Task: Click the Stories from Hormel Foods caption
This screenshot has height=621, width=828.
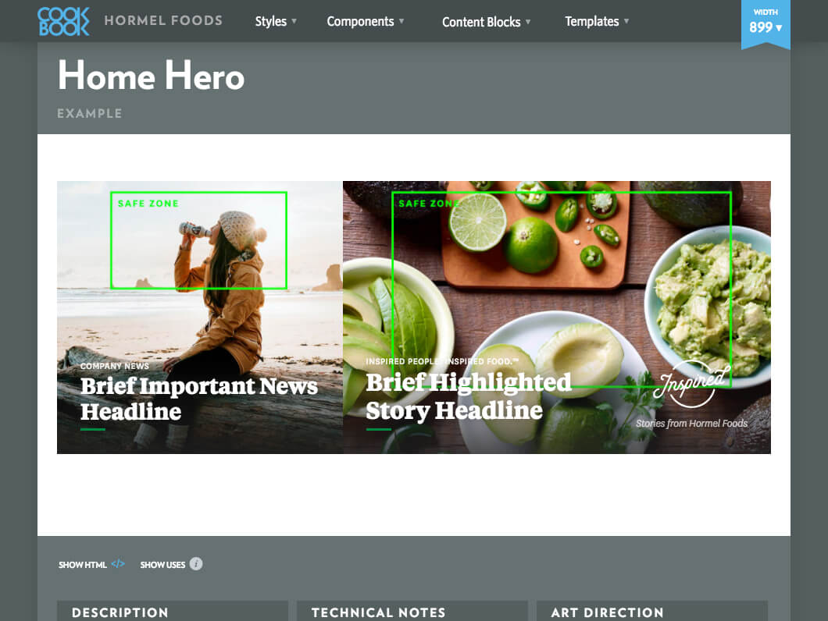Action: click(x=692, y=423)
